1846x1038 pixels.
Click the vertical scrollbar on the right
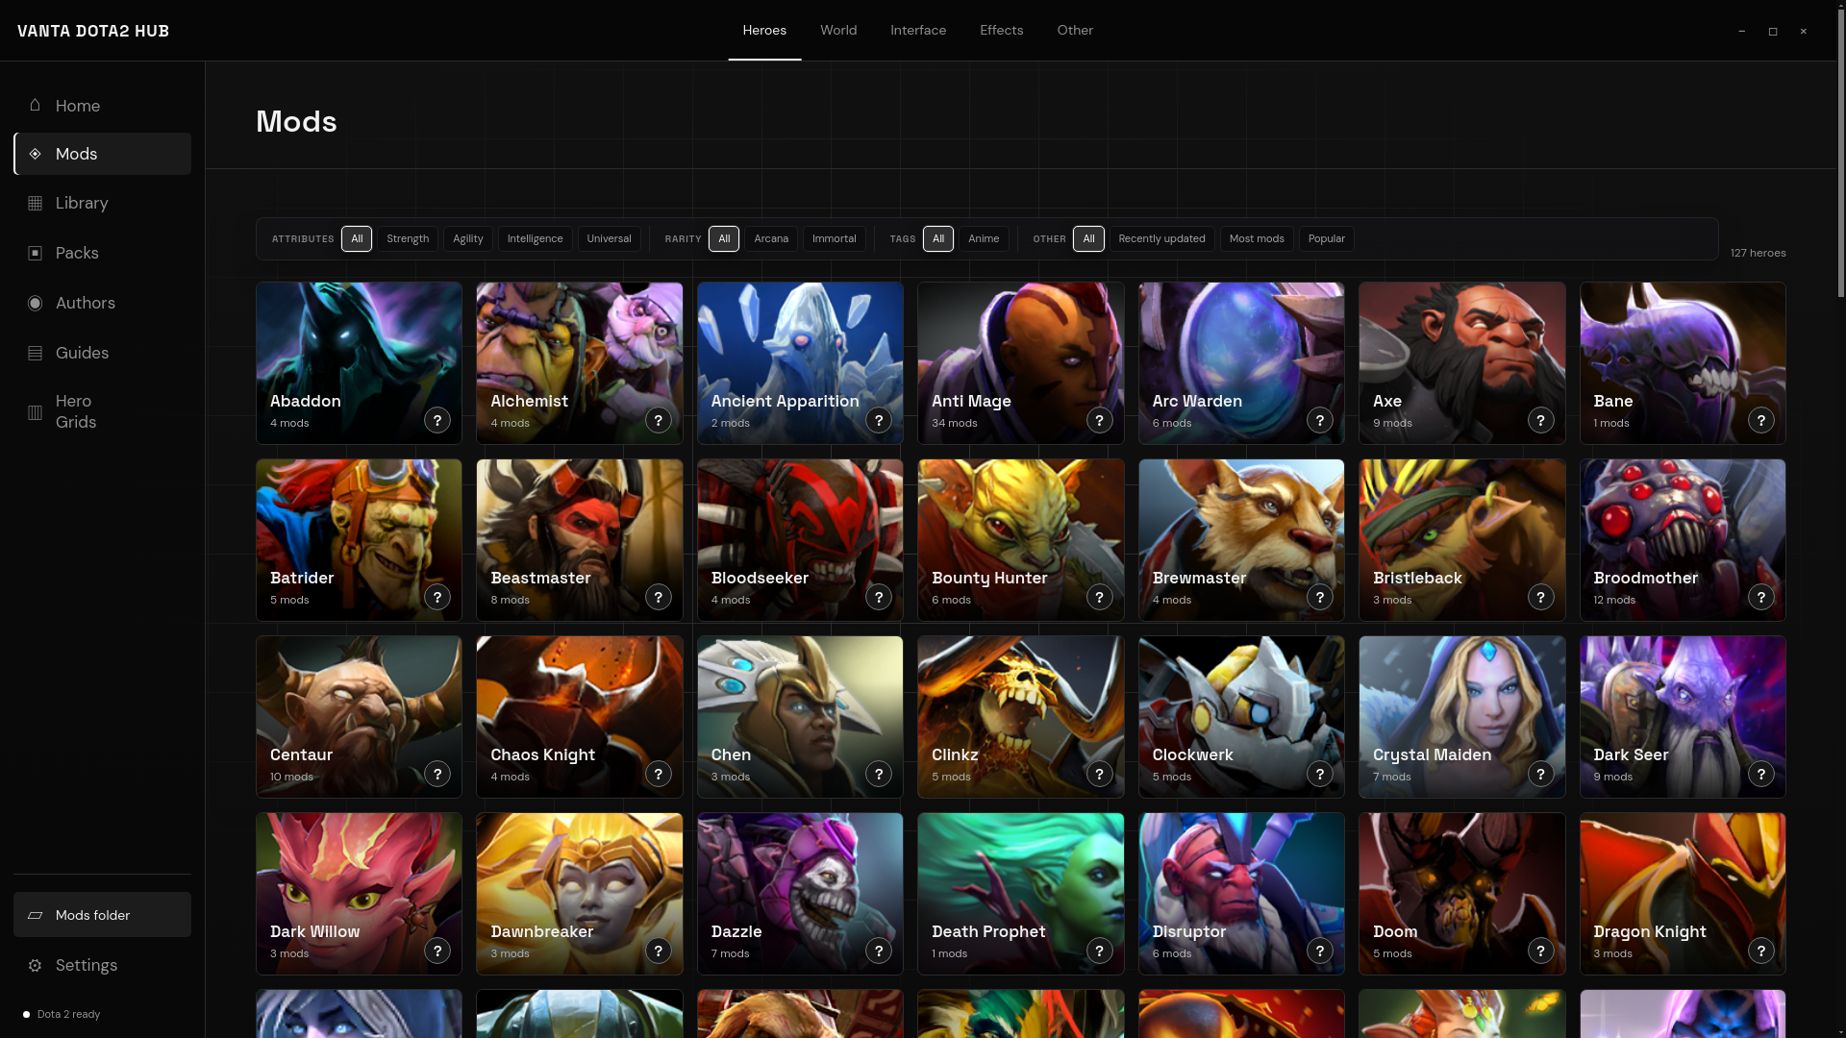[x=1840, y=154]
